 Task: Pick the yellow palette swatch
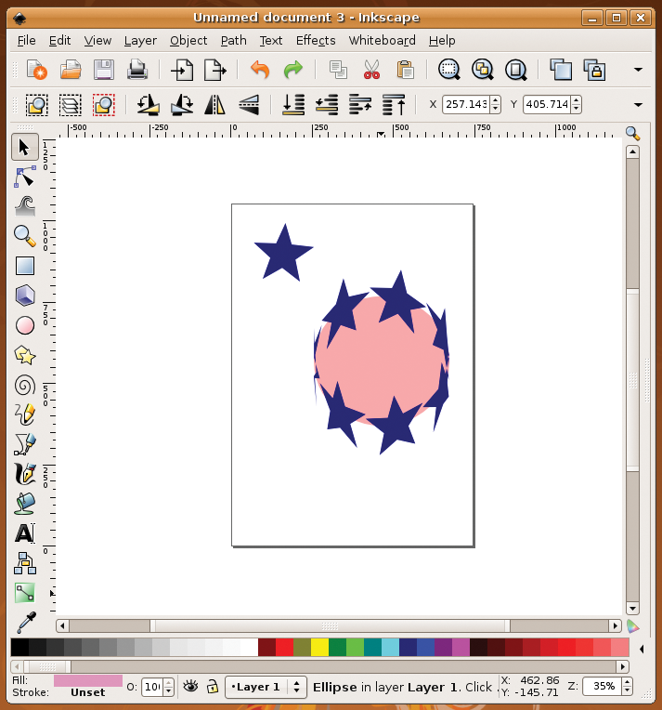[x=319, y=648]
